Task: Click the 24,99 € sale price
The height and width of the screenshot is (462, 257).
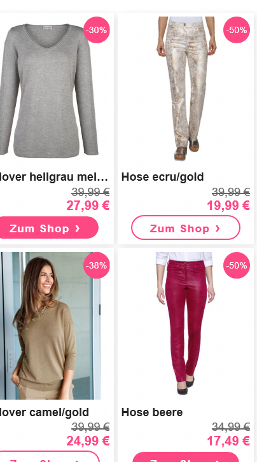Action: (88, 441)
